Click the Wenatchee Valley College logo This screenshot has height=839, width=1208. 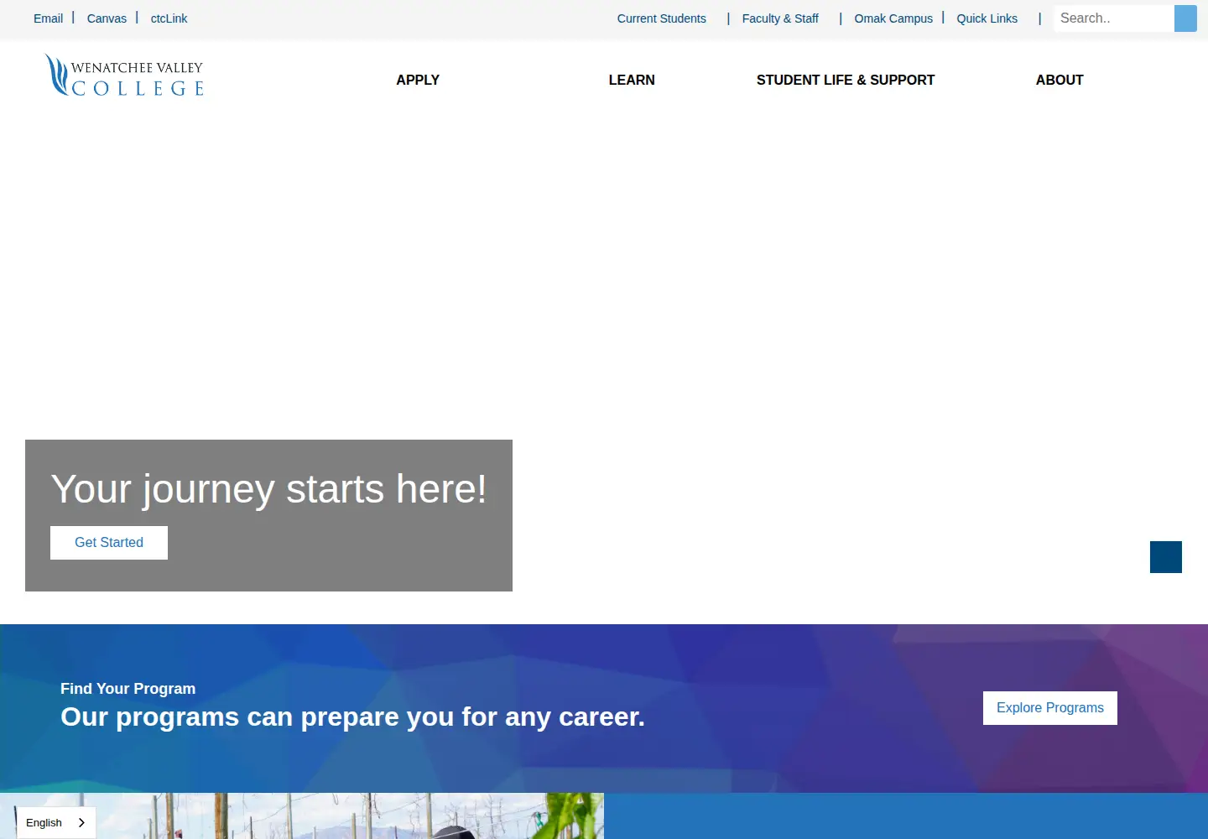(124, 76)
